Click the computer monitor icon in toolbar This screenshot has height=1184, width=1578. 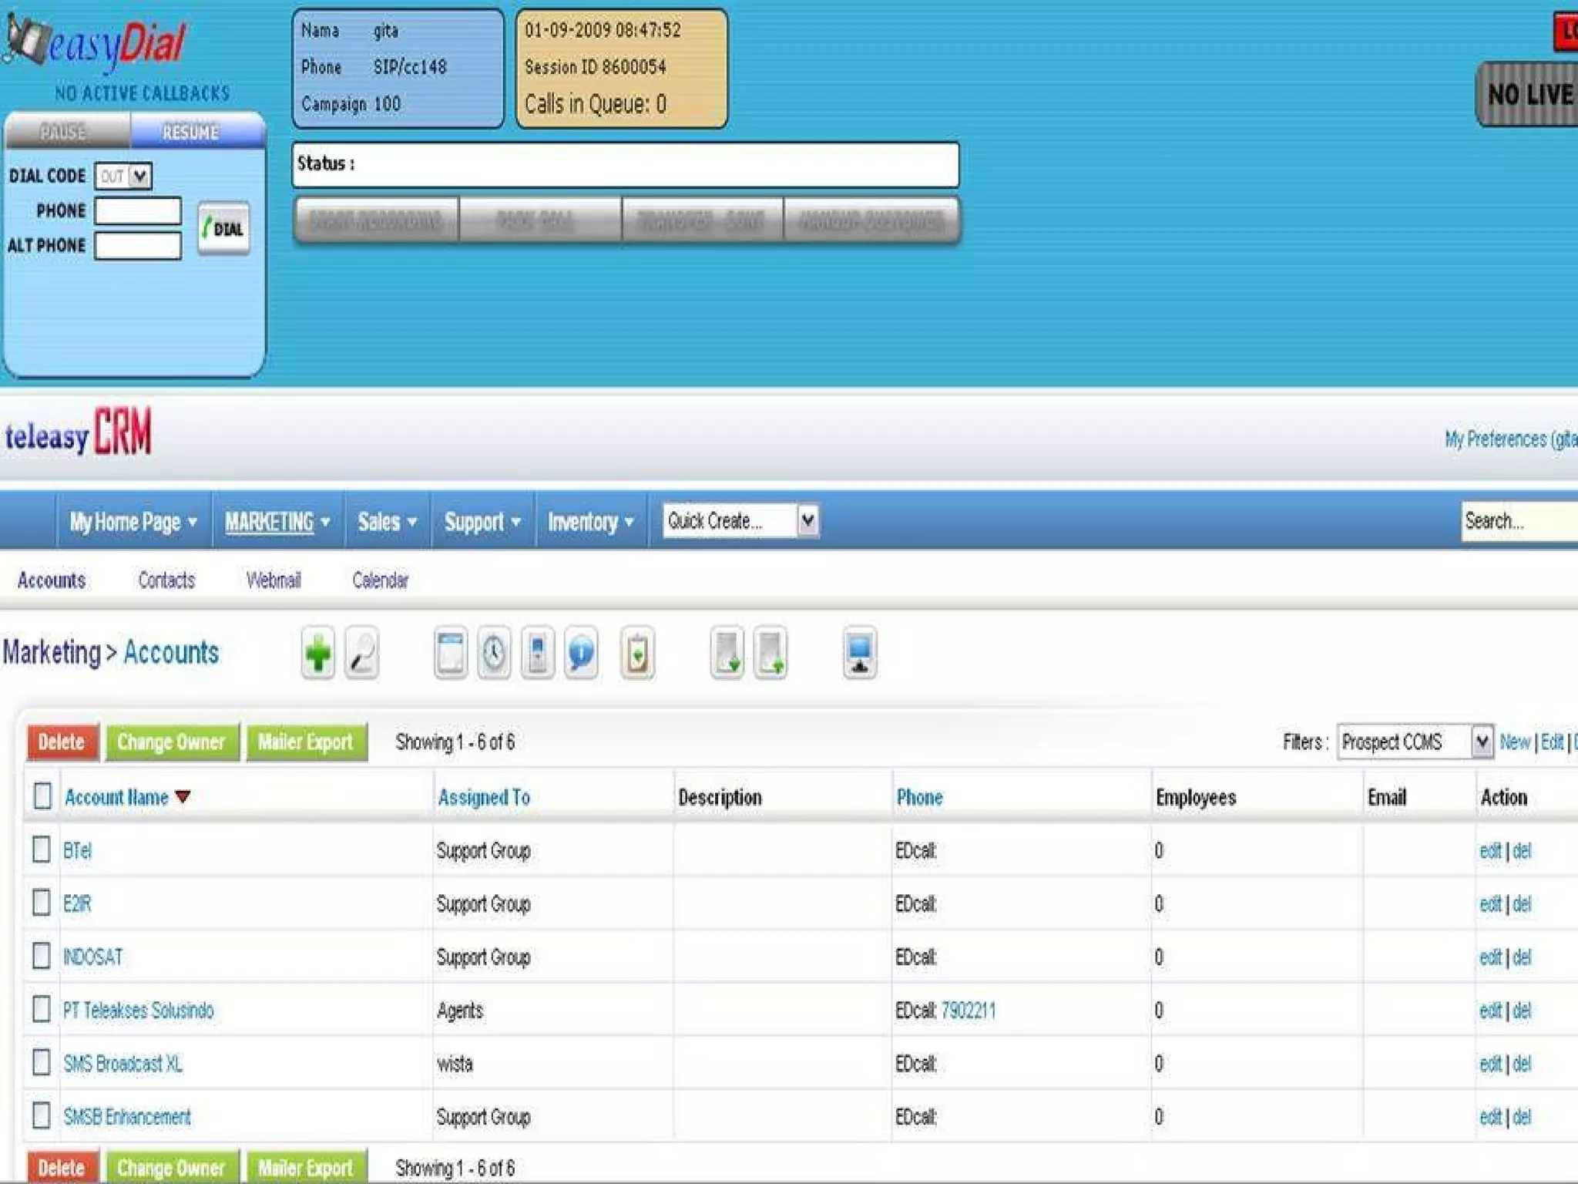[x=859, y=654]
